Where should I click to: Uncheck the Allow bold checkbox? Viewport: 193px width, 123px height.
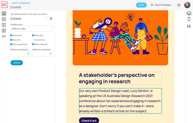pyautogui.click(x=11, y=35)
